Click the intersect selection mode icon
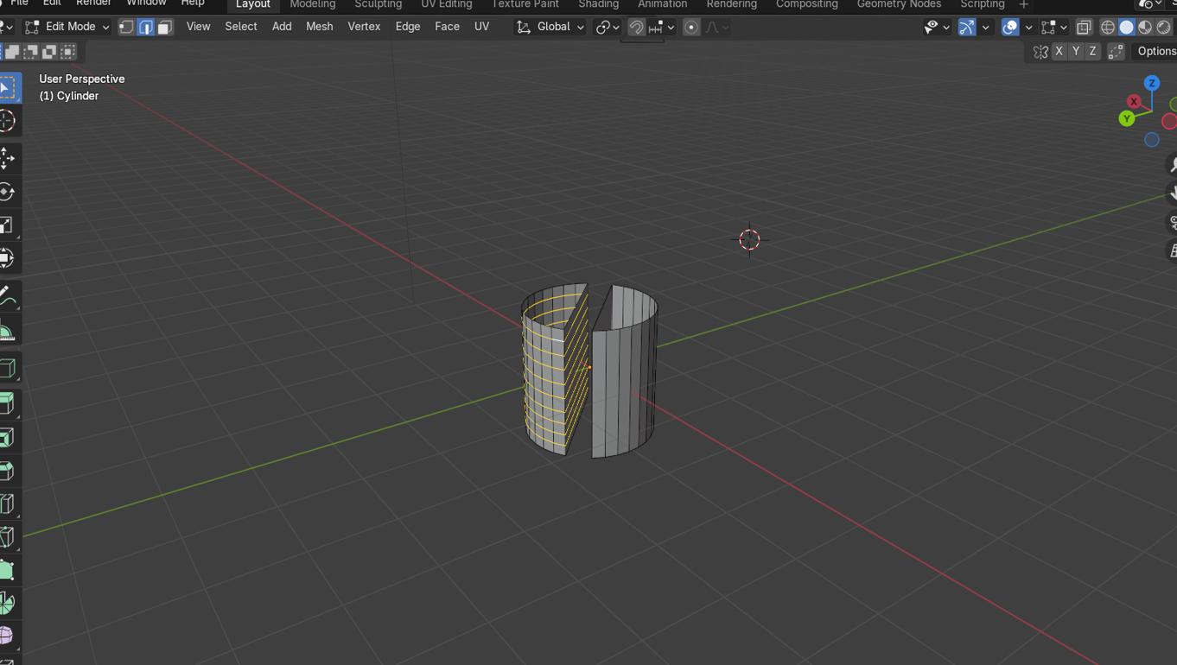Image resolution: width=1177 pixels, height=665 pixels. click(x=68, y=52)
